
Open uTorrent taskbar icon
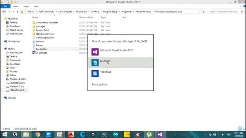click(149, 135)
